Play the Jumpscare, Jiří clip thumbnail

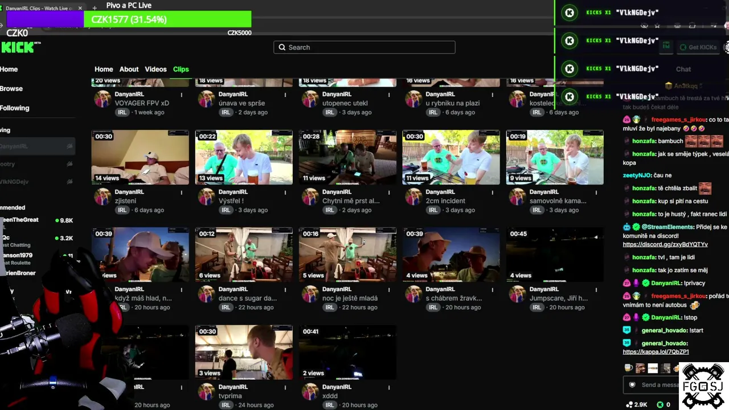(555, 255)
